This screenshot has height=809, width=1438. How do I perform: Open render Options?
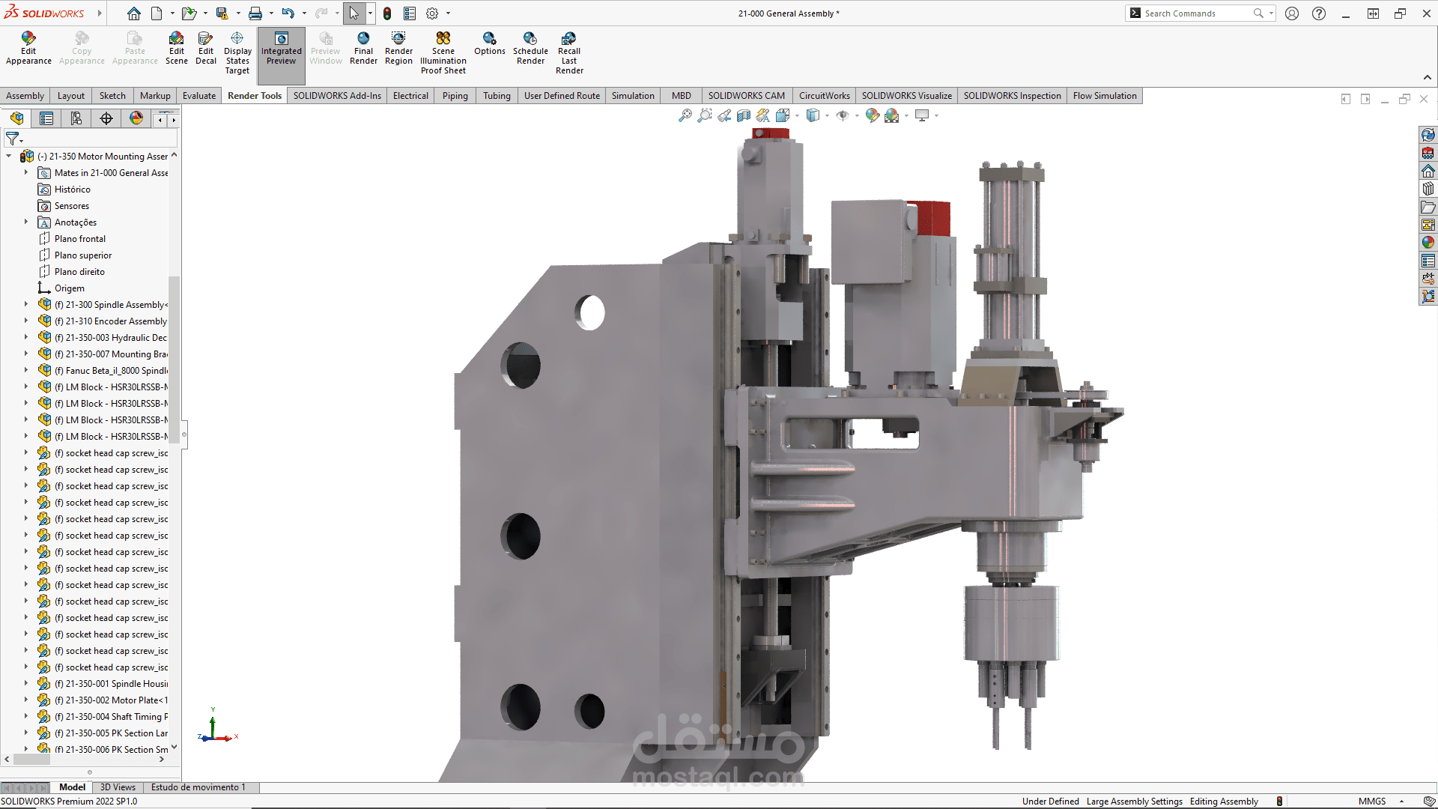pos(489,43)
